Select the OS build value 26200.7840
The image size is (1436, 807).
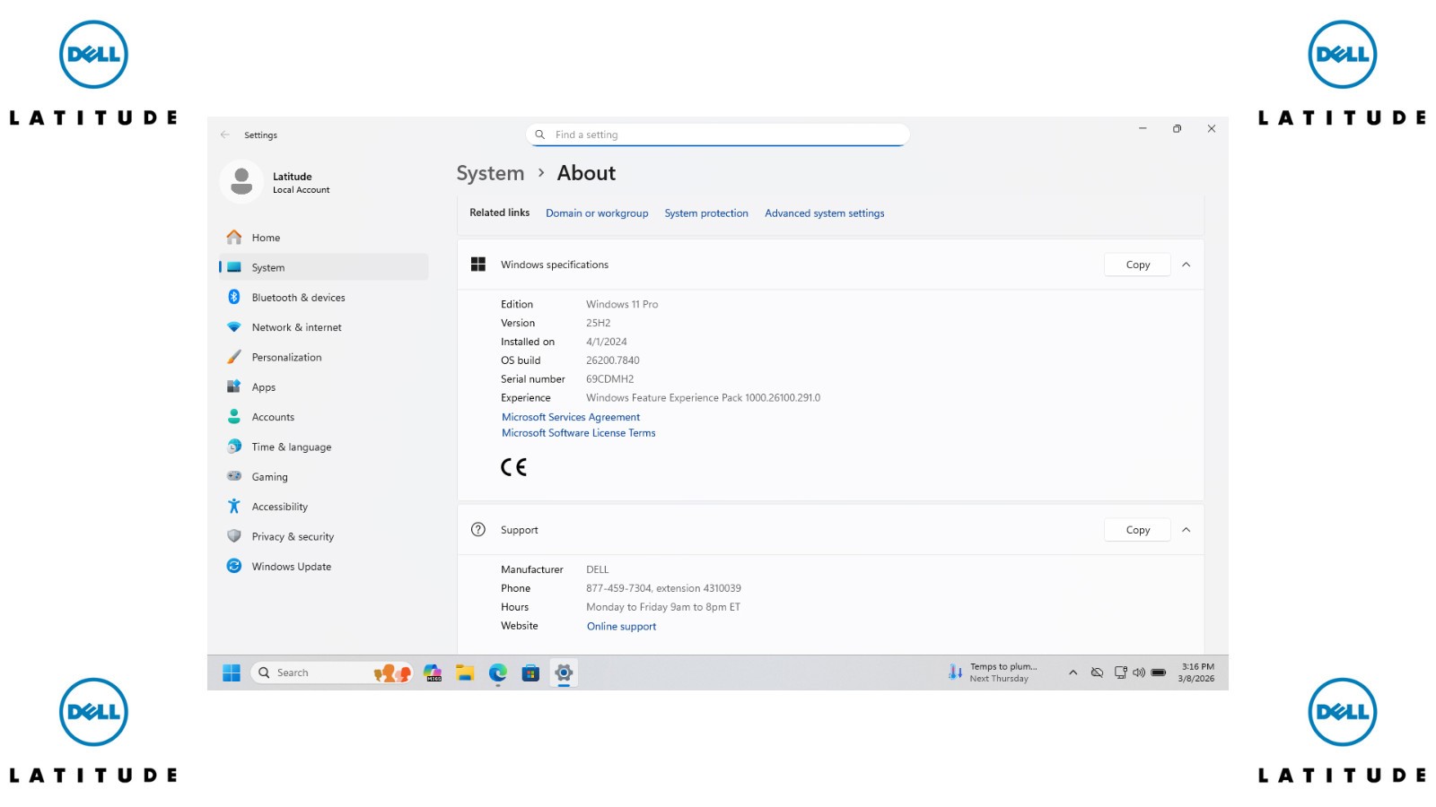(613, 360)
